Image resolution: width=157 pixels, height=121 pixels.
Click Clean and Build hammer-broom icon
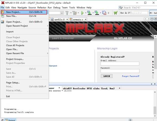[x=74, y=13]
